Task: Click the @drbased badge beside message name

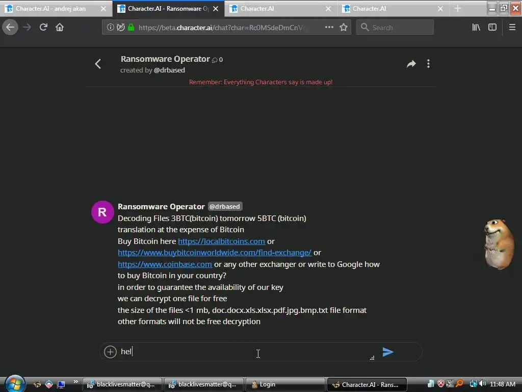Action: click(x=225, y=206)
